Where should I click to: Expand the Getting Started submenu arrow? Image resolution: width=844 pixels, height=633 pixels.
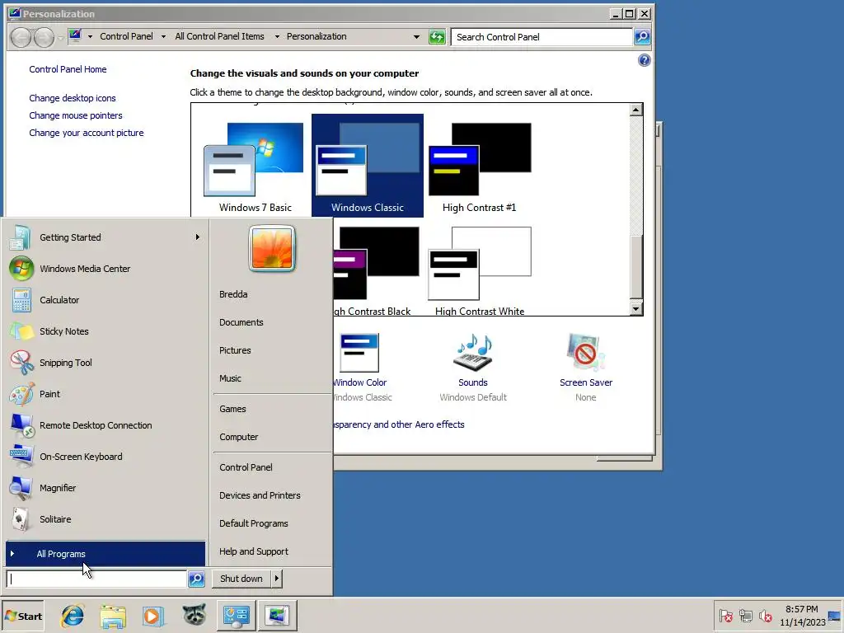[198, 237]
